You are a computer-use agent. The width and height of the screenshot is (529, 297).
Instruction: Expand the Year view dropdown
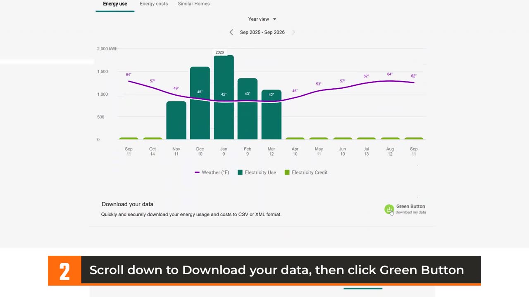pos(262,19)
